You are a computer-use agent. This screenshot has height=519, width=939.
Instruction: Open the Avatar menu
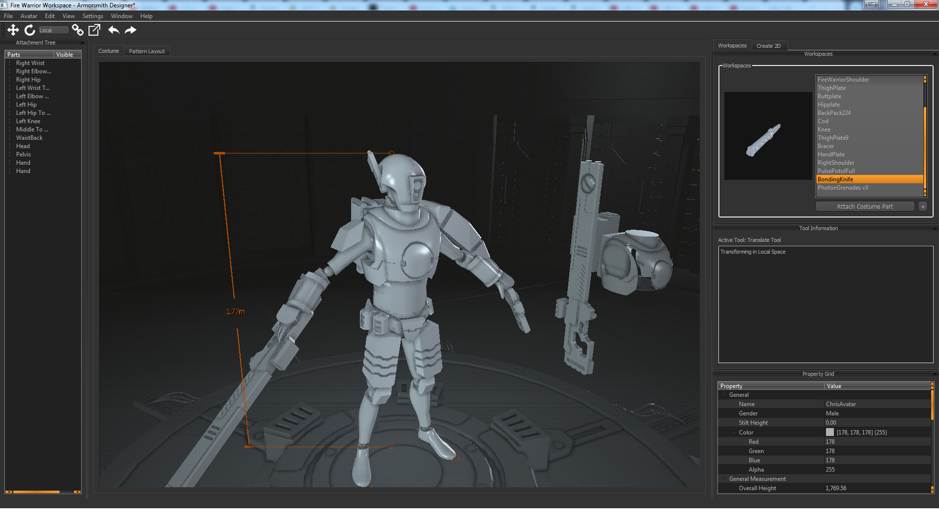click(x=28, y=16)
